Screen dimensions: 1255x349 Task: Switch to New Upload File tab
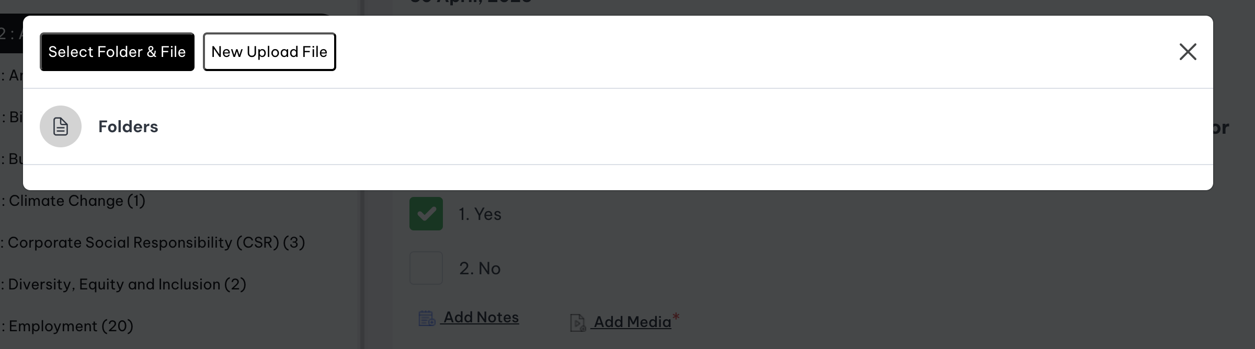269,52
